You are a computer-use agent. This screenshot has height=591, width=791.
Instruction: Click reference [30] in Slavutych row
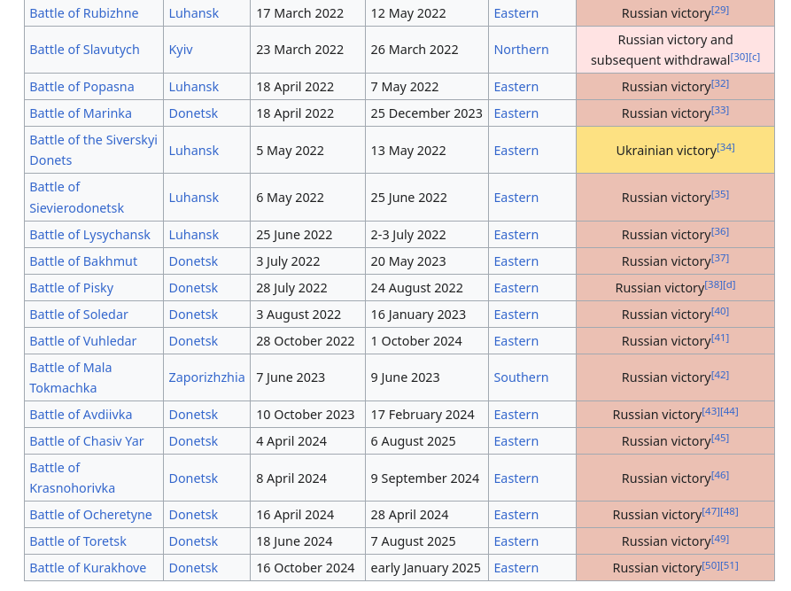pyautogui.click(x=739, y=57)
